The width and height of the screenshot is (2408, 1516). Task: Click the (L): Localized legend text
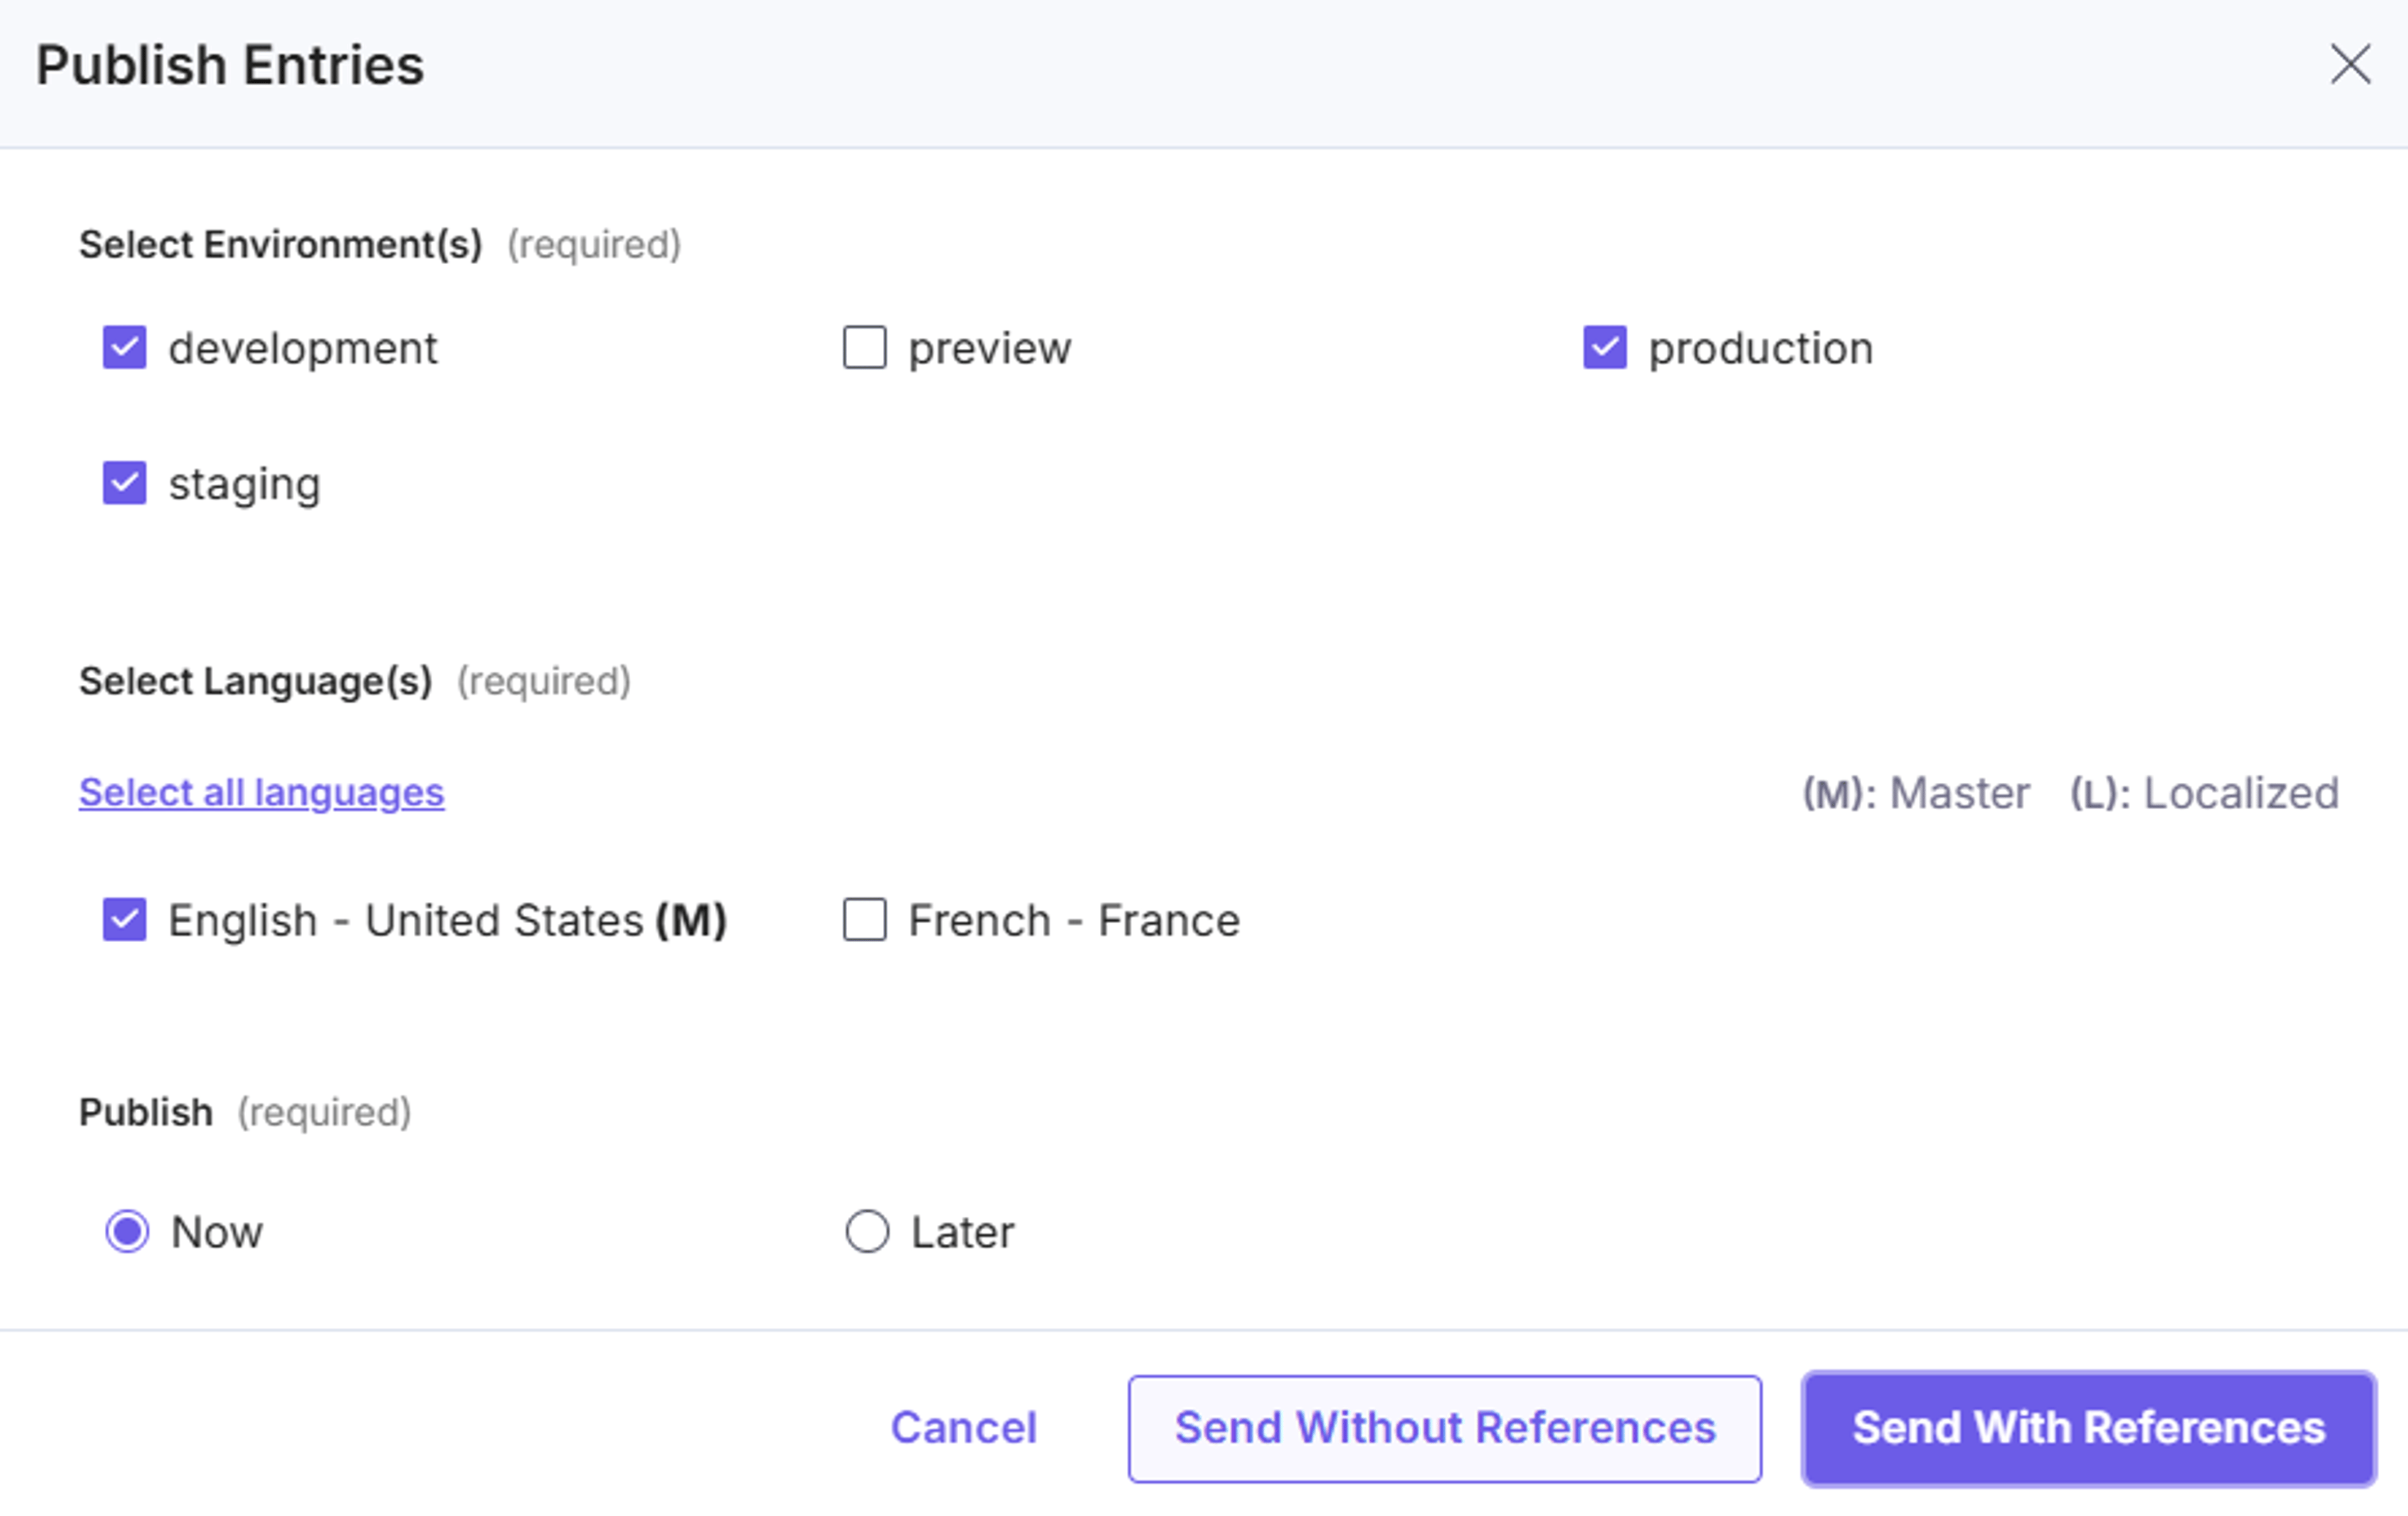pyautogui.click(x=2205, y=793)
